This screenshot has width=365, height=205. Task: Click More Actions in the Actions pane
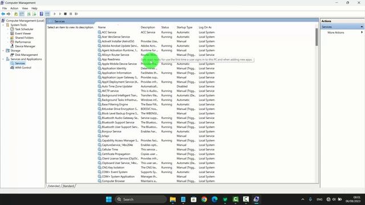point(336,32)
